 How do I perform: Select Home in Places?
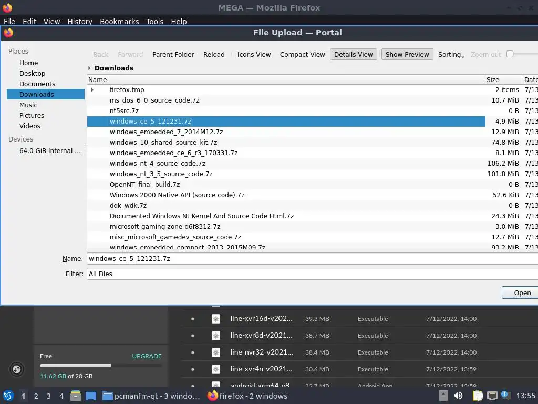coord(28,63)
